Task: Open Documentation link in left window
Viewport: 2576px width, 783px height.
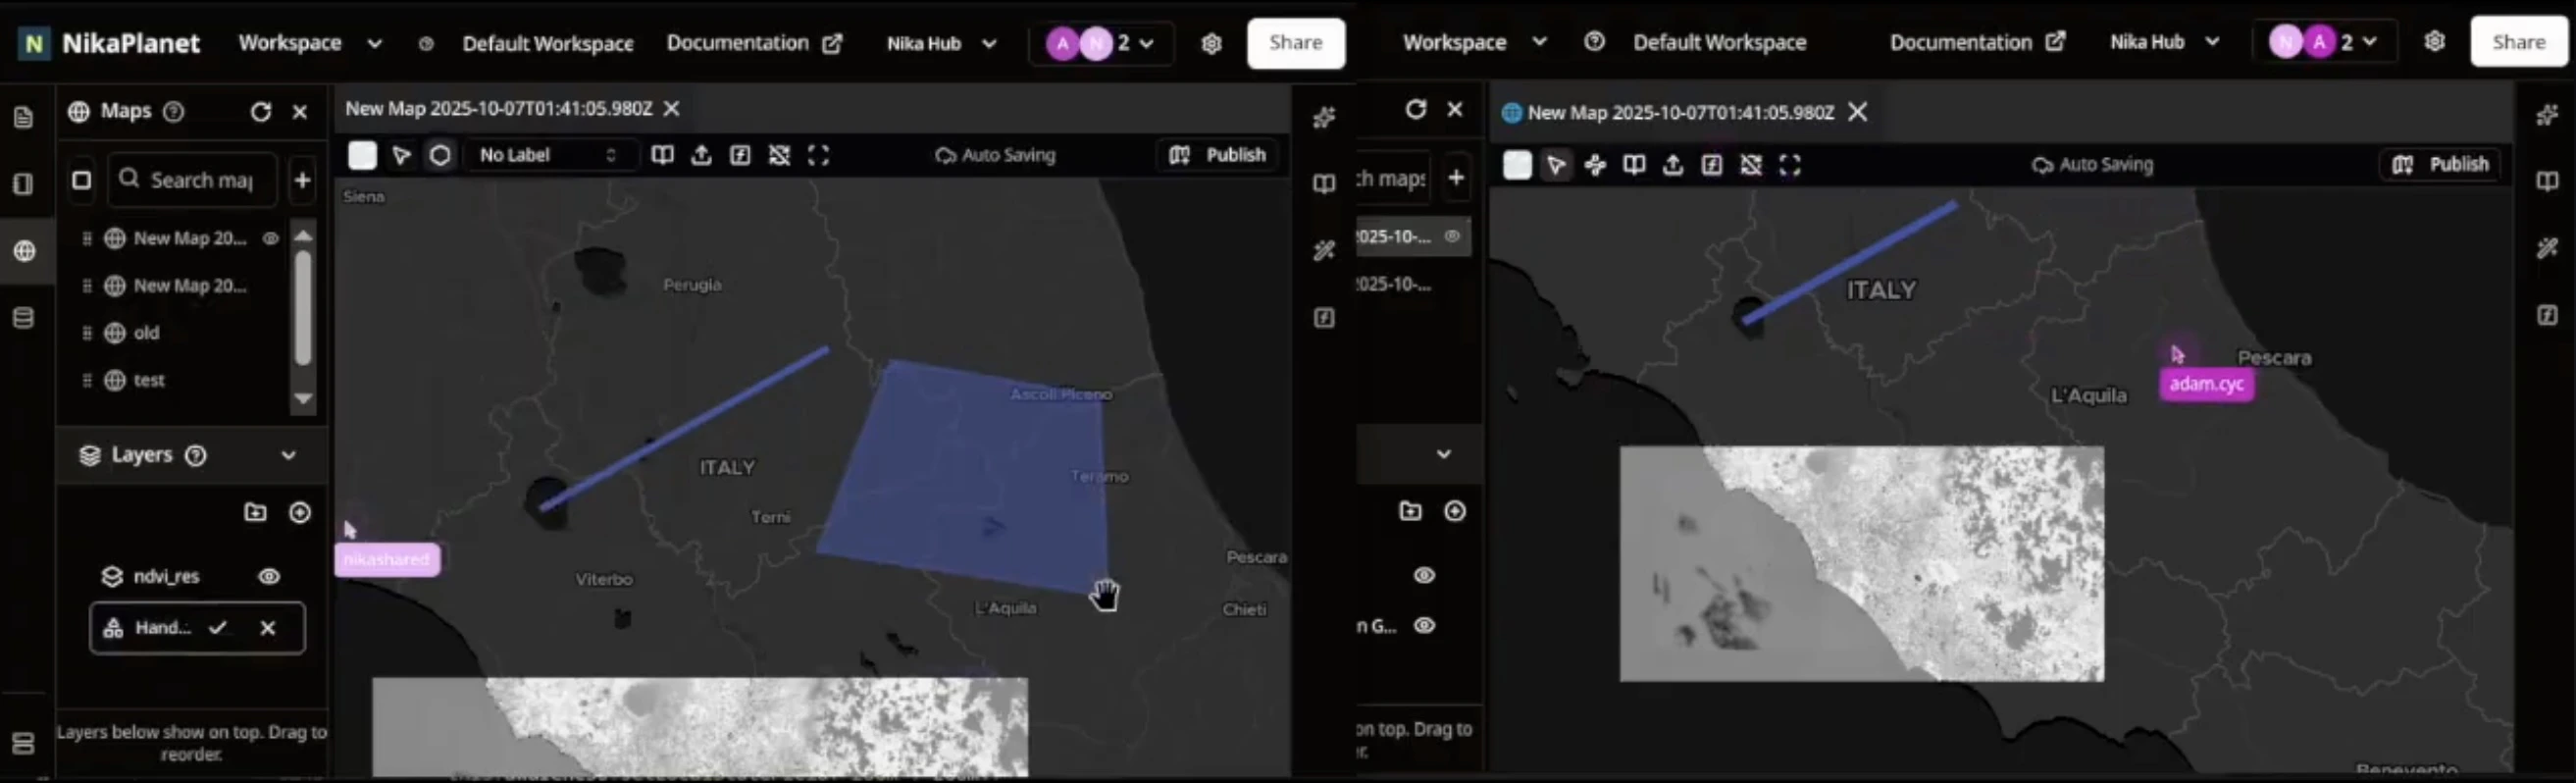Action: [754, 43]
